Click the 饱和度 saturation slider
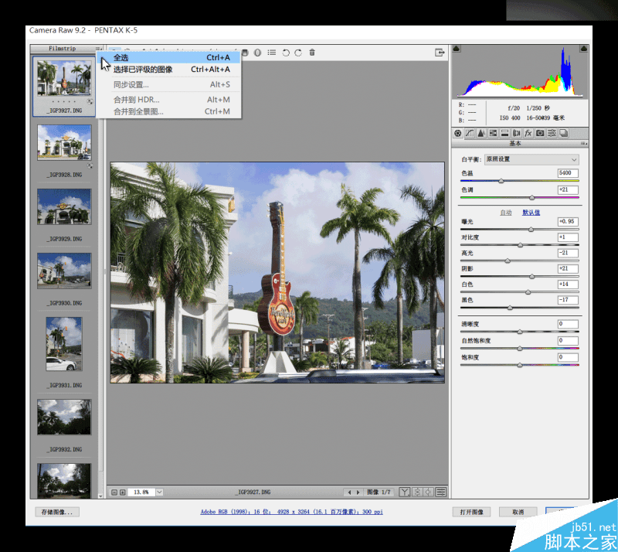The height and width of the screenshot is (552, 618). point(519,366)
